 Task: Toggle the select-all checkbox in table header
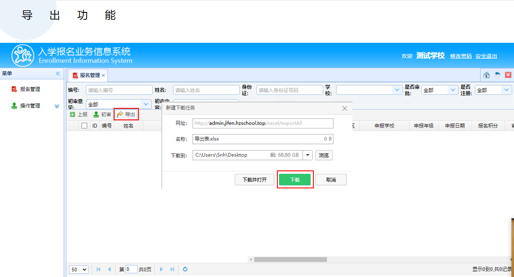pos(84,126)
